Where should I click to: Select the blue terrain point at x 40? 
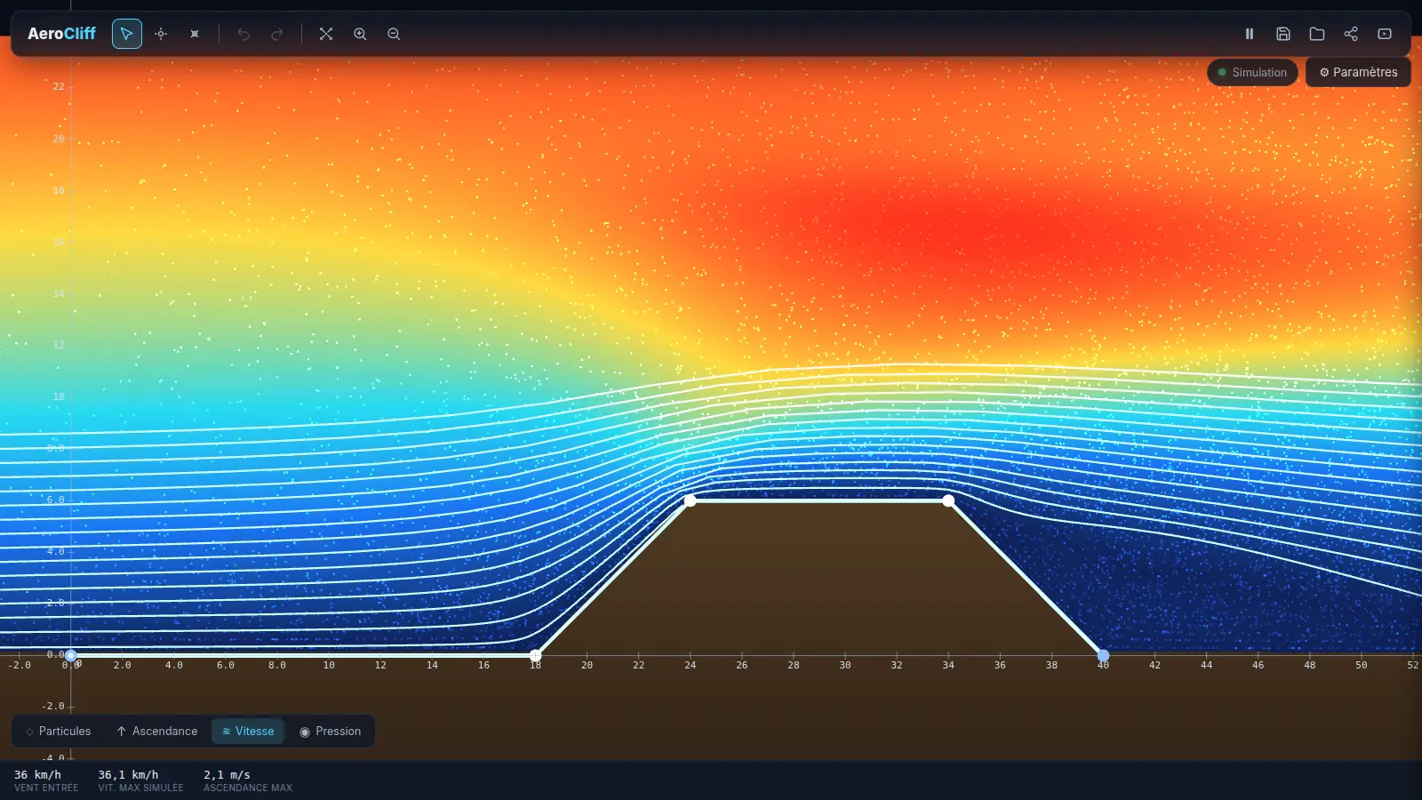[1103, 656]
